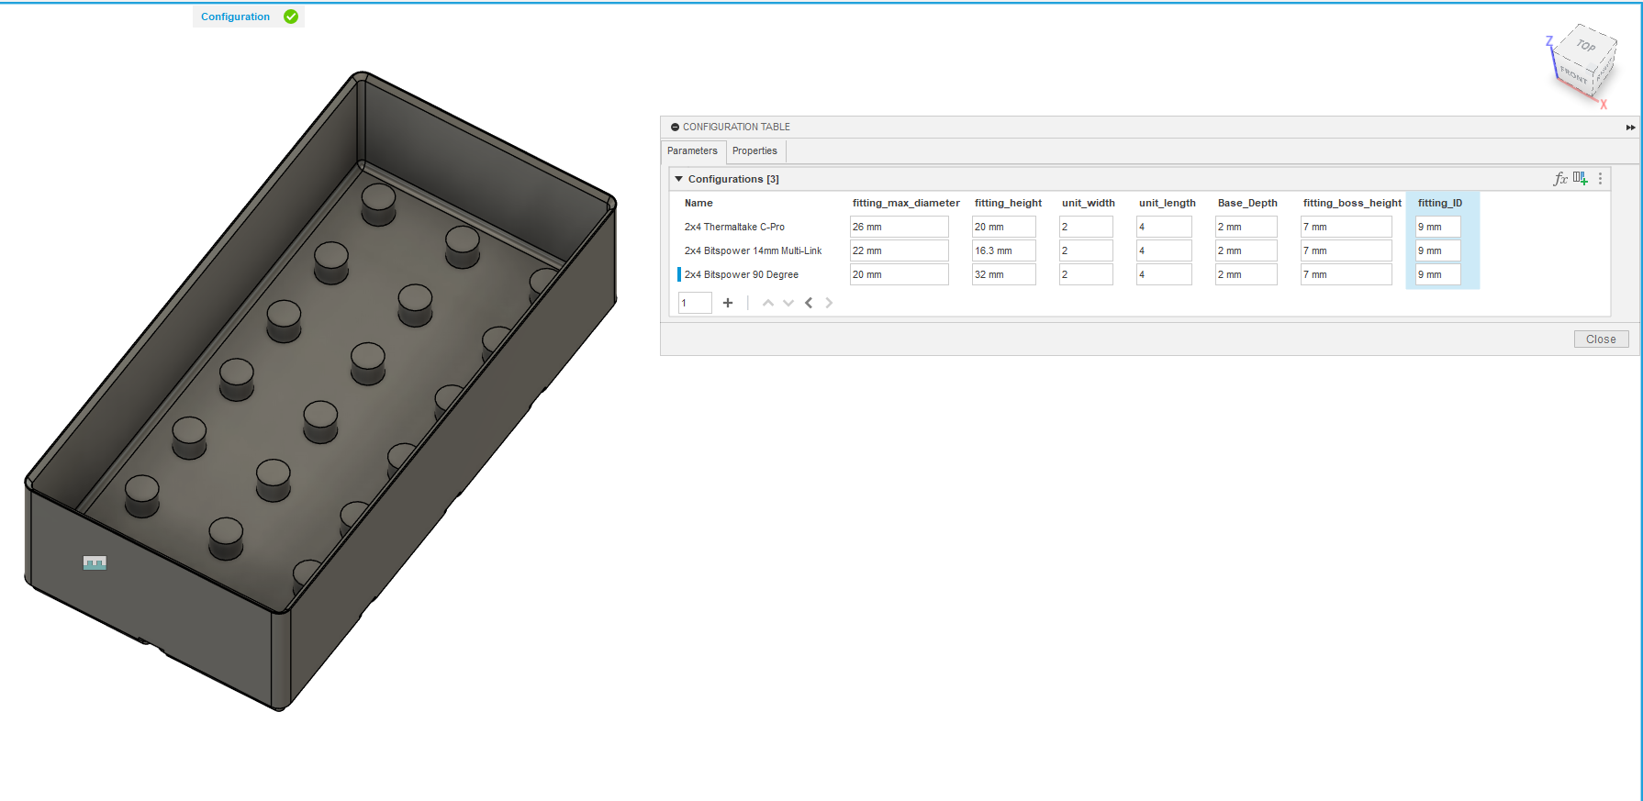The width and height of the screenshot is (1643, 801).
Task: Click the fitting_max_diameter column header
Action: pos(906,203)
